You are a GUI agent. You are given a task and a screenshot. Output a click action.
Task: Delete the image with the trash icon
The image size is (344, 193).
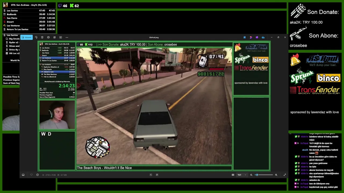(x=42, y=37)
